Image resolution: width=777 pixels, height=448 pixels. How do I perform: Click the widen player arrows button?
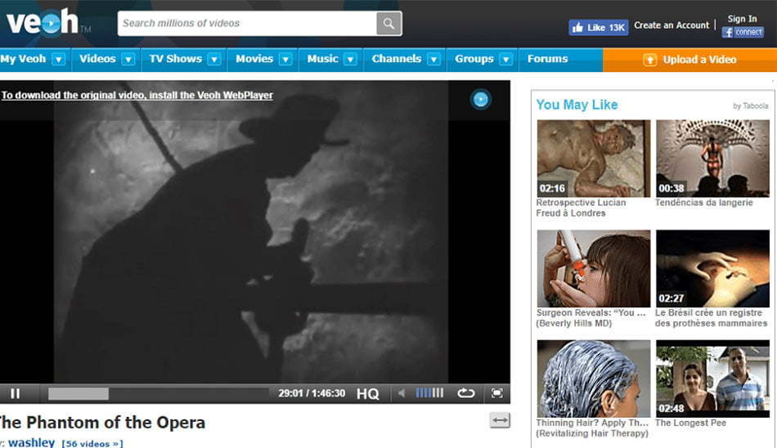pyautogui.click(x=500, y=420)
